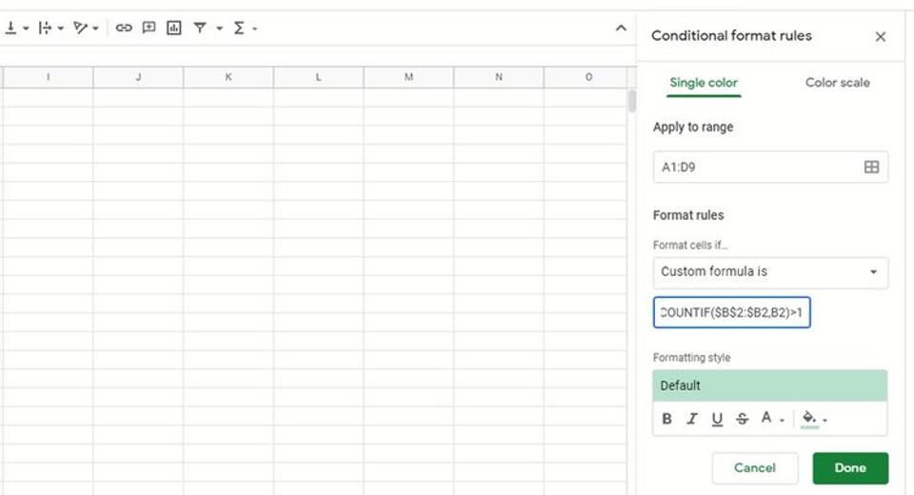
Task: Toggle italic in formatting style
Action: pyautogui.click(x=692, y=419)
